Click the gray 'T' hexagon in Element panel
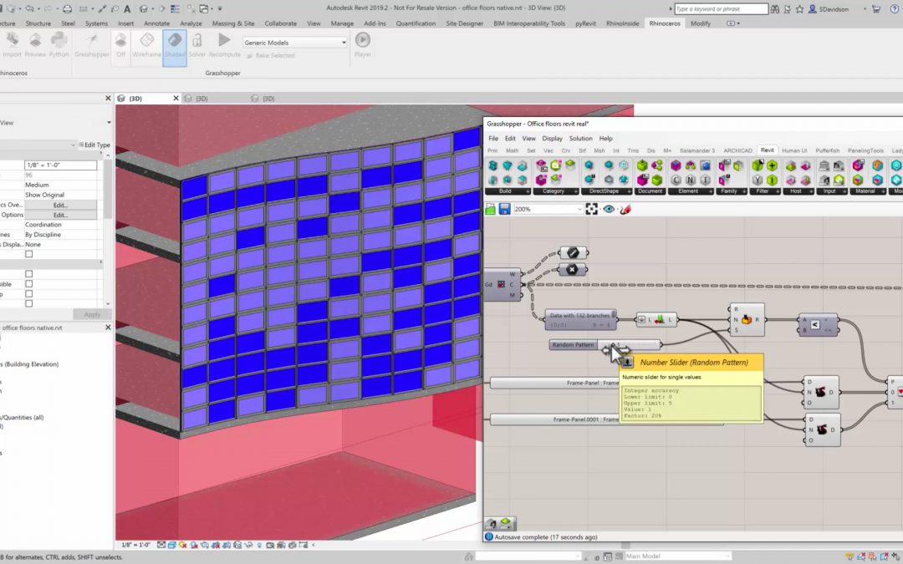Viewport: 903px width, 564px height. (705, 180)
